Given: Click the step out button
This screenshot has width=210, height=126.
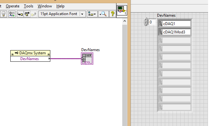Looking at the screenshot, I should point(34,14).
